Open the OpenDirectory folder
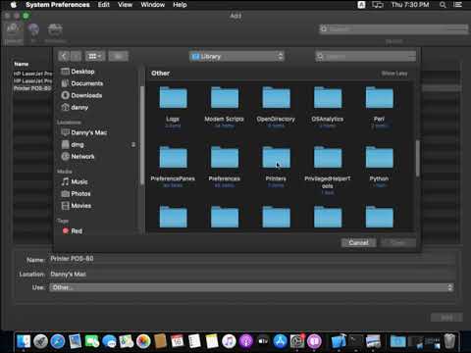471x353 pixels. coord(276,98)
